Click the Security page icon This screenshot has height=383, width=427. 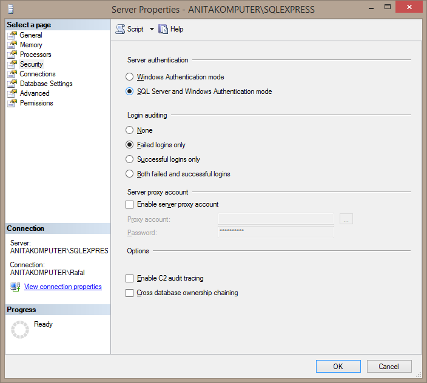click(12, 64)
